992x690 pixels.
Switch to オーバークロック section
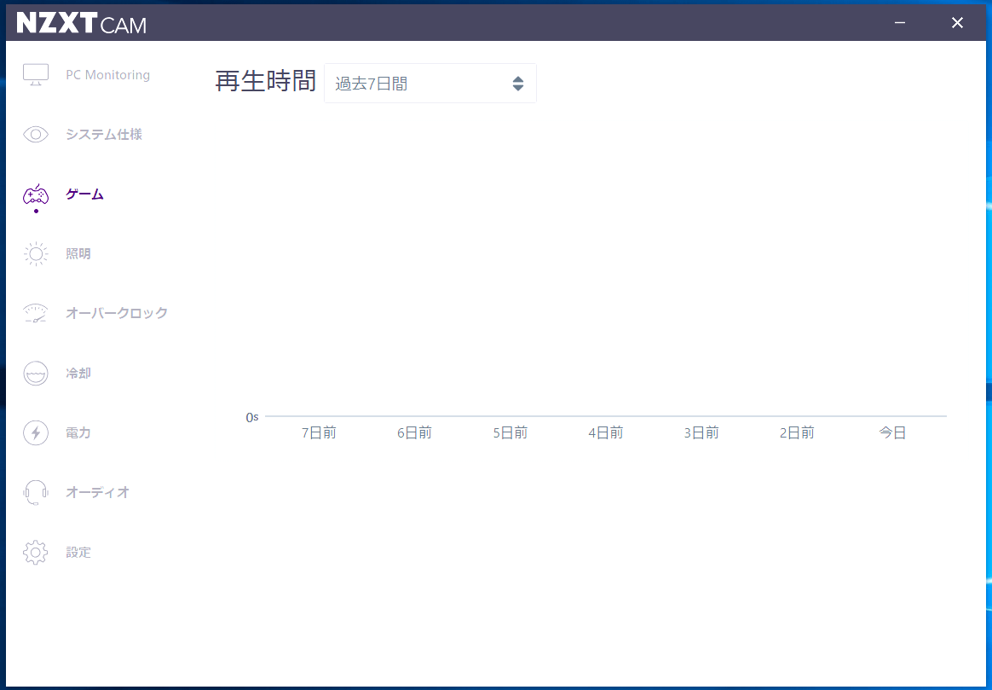point(117,313)
